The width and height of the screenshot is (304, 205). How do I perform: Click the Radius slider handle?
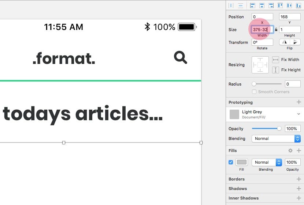pyautogui.click(x=254, y=84)
